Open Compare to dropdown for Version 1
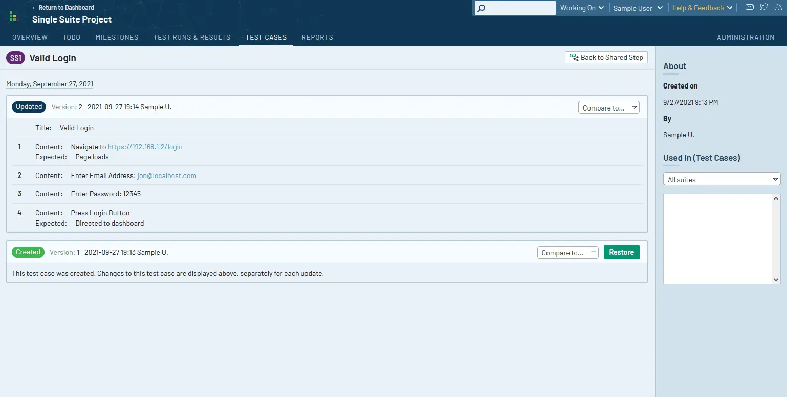This screenshot has width=787, height=397. click(x=567, y=253)
